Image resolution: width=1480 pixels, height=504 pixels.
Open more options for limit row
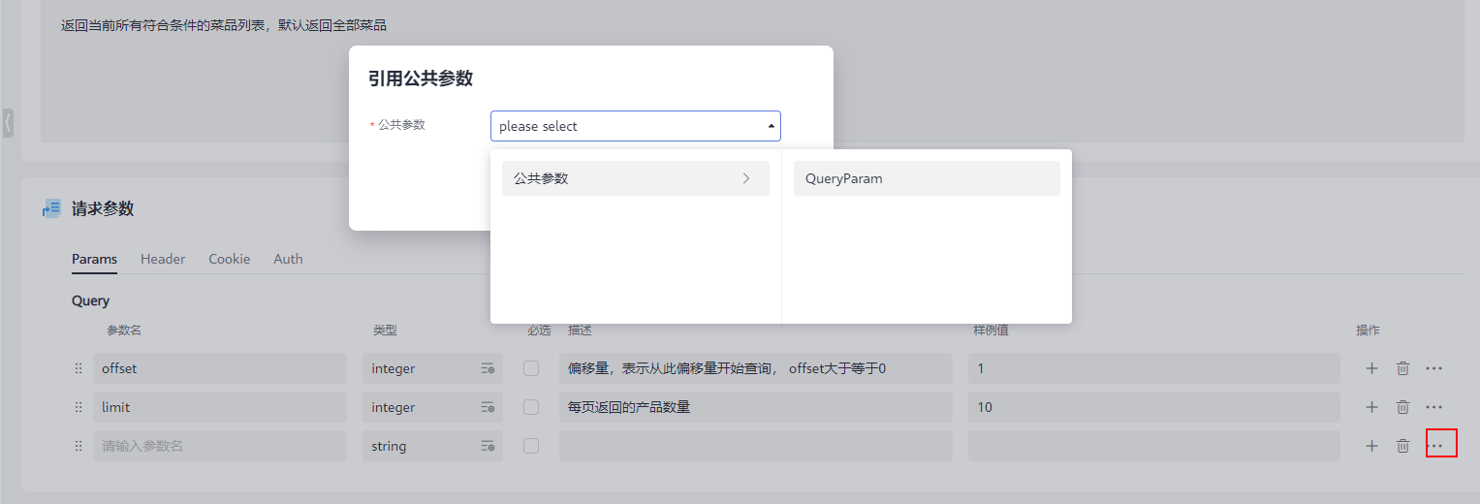click(1434, 407)
